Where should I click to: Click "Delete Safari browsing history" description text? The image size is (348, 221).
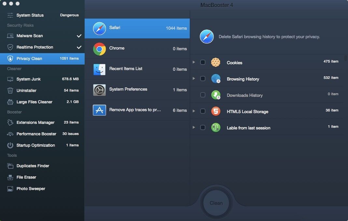(269, 37)
